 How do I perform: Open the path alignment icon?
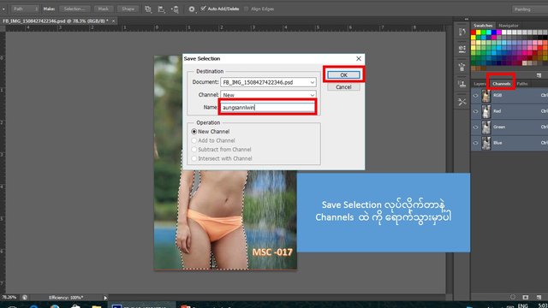tap(161, 9)
